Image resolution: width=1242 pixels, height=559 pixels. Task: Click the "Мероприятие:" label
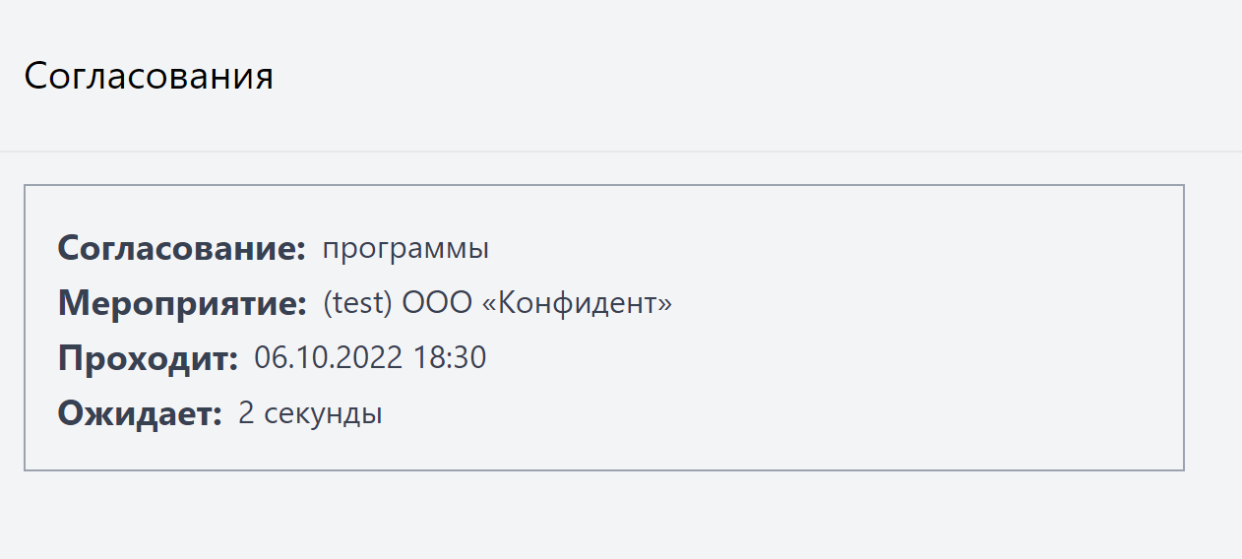[183, 303]
